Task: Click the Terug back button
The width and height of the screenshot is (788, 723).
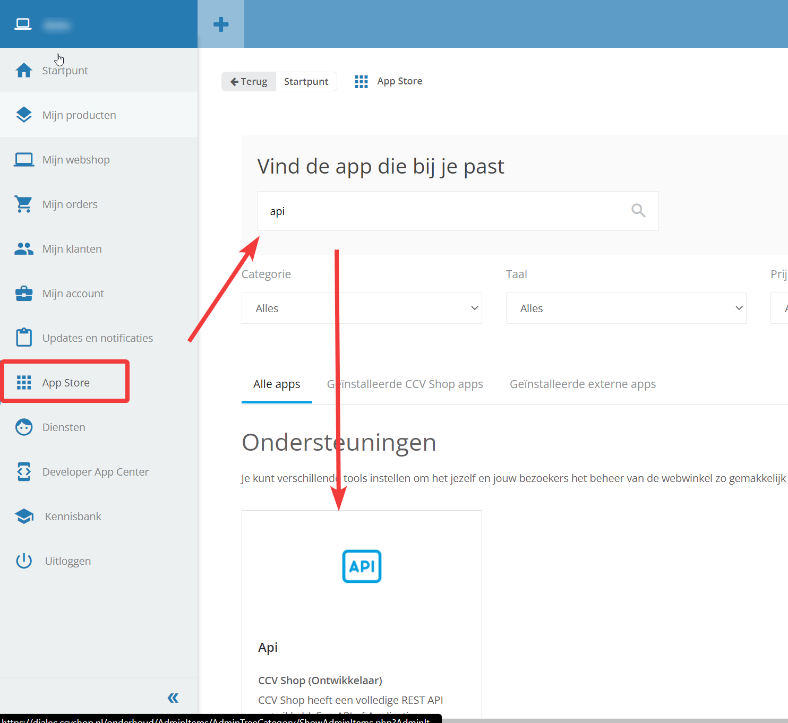Action: tap(249, 81)
